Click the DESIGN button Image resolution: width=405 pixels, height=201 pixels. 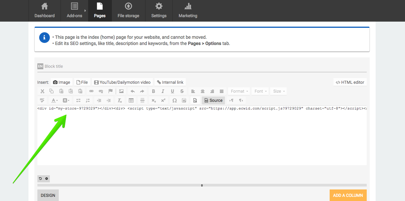point(48,195)
